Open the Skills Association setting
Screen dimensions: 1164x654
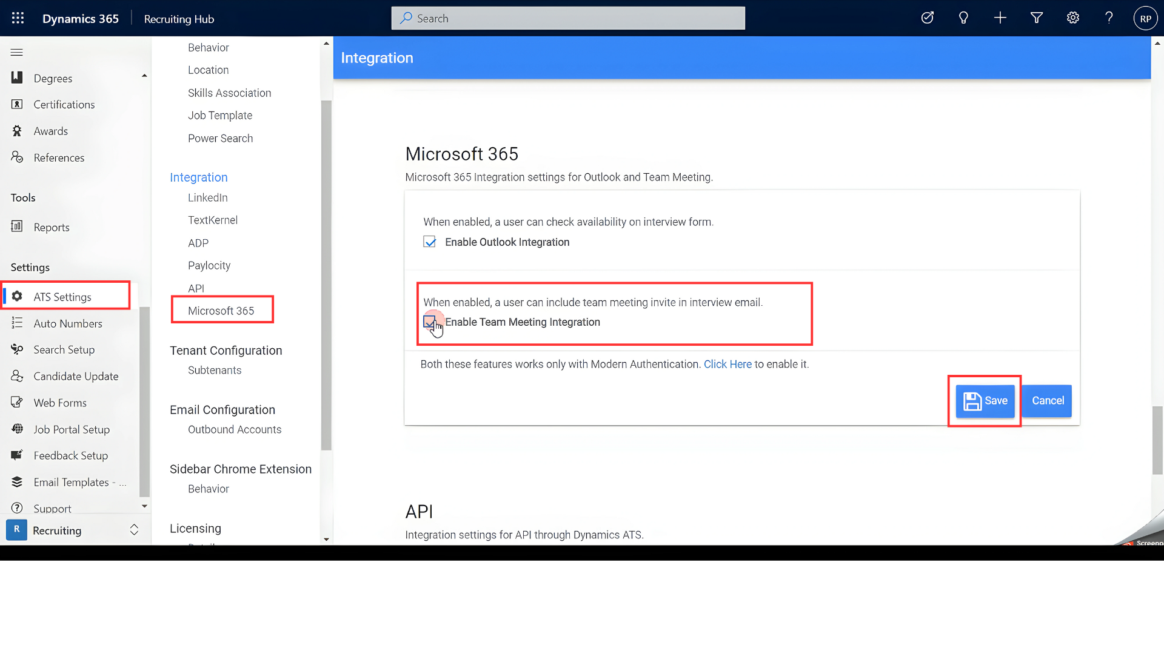pos(229,93)
